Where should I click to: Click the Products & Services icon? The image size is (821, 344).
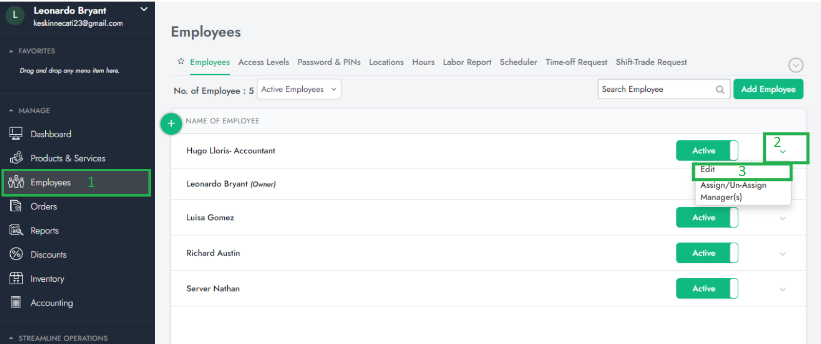16,158
